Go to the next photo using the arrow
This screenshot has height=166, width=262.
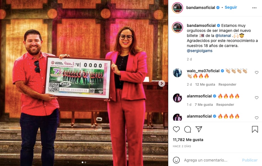161,83
